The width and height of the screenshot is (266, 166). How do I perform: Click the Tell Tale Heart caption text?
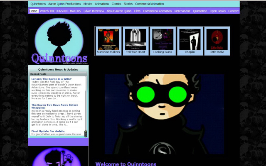click(135, 52)
